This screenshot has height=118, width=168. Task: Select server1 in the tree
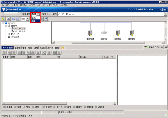point(11,23)
